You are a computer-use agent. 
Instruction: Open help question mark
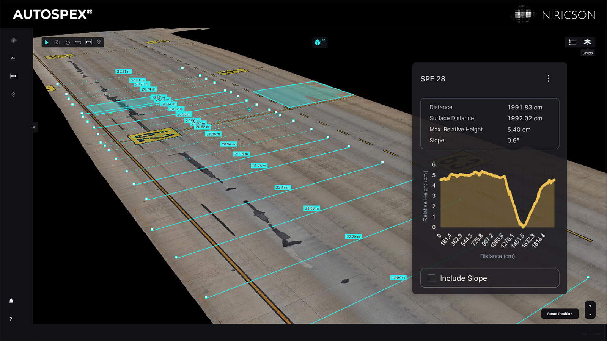[x=11, y=319]
